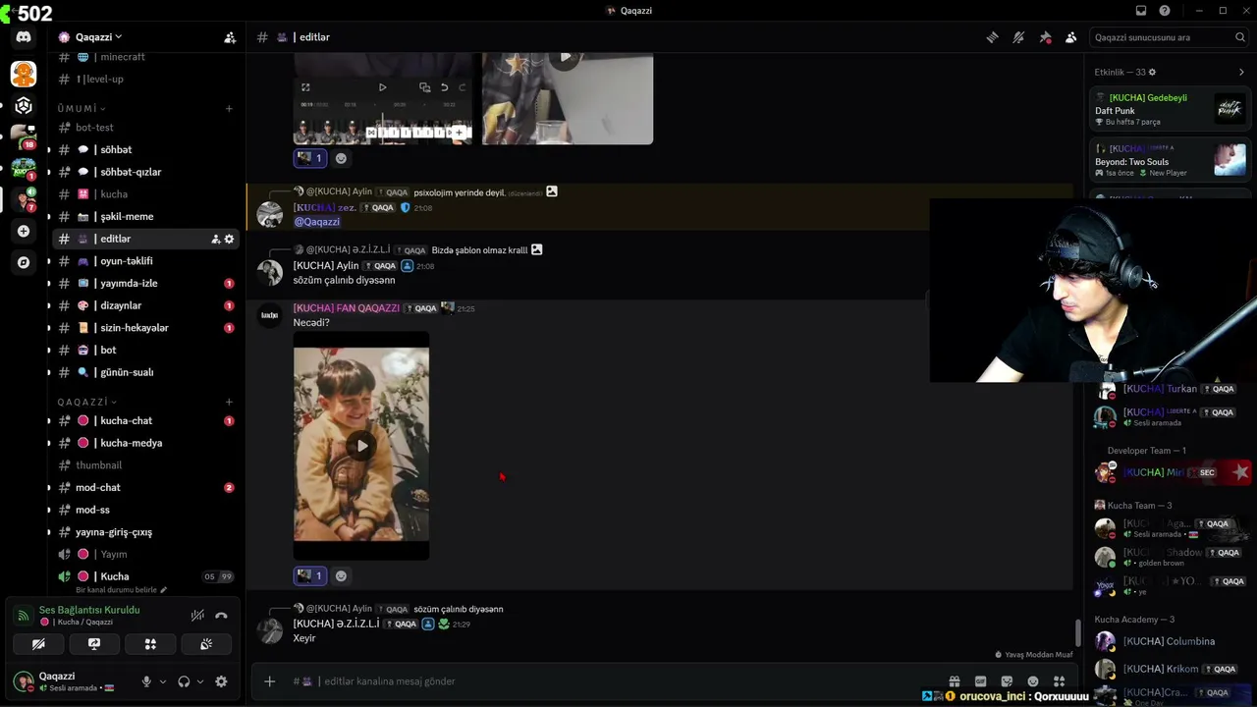The width and height of the screenshot is (1257, 707).
Task: Open Etkinlik activity settings gear
Action: click(x=1152, y=72)
